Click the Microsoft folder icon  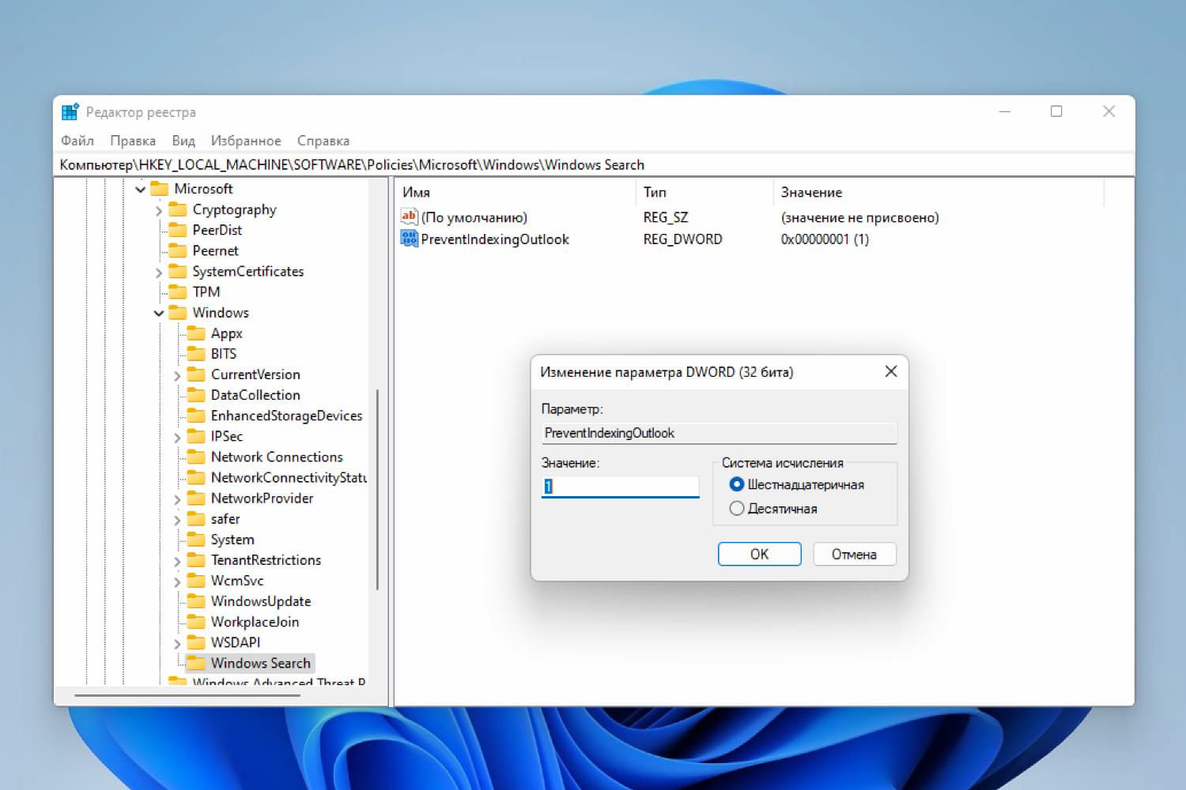pos(160,189)
